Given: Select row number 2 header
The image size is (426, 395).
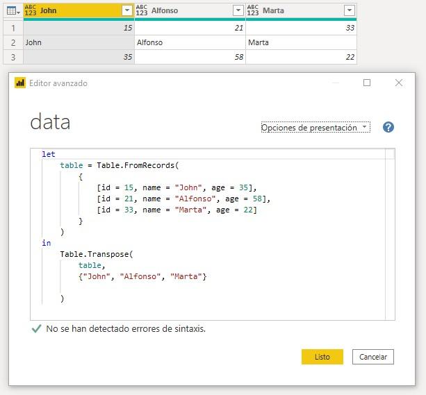Looking at the screenshot, I should click(12, 42).
